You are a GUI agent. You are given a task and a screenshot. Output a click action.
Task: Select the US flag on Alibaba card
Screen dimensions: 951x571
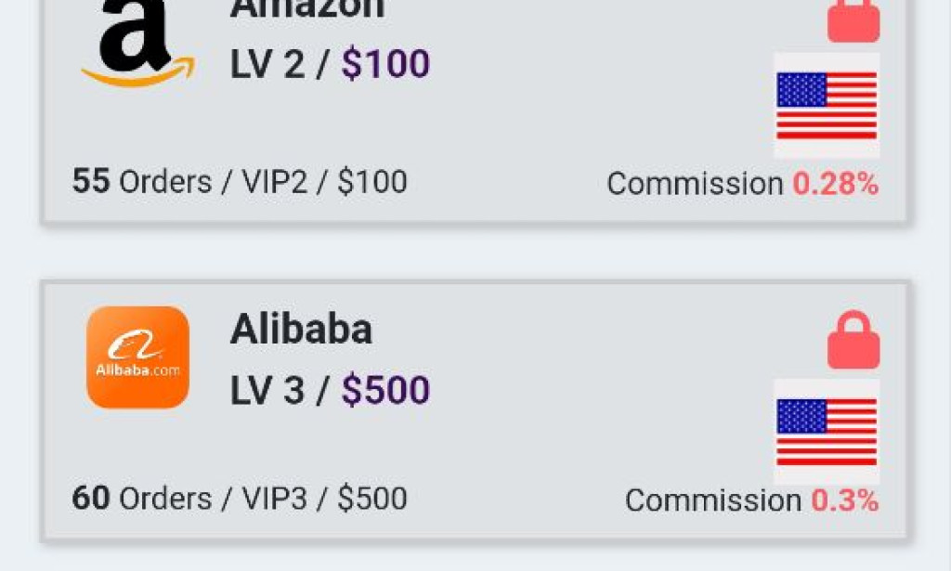tap(827, 432)
